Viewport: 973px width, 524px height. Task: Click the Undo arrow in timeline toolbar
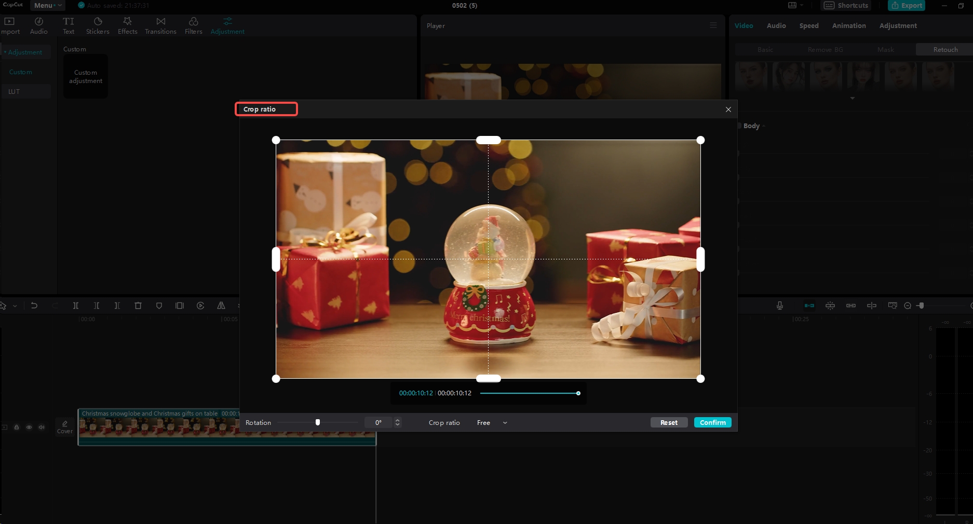(34, 306)
